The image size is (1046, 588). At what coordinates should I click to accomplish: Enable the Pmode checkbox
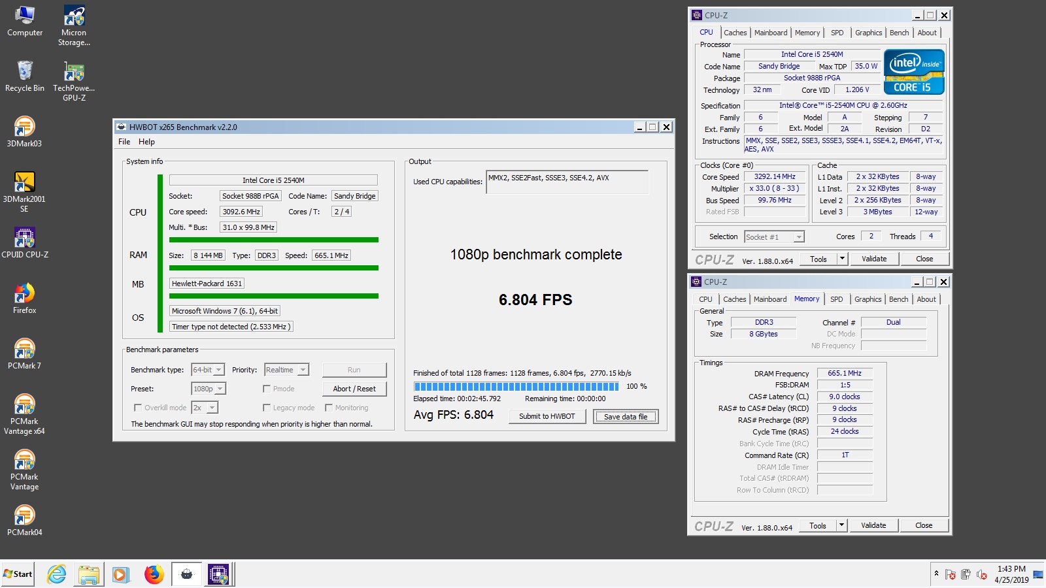[267, 388]
